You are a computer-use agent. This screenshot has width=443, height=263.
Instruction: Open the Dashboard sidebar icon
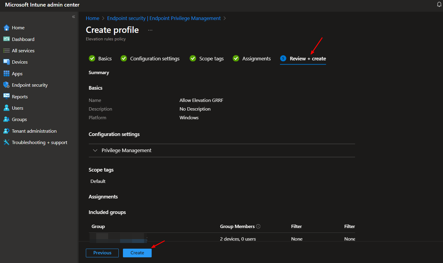point(6,39)
